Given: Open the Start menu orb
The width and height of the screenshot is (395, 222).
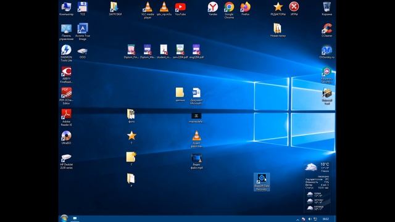Looking at the screenshot, I should pyautogui.click(x=64, y=218).
